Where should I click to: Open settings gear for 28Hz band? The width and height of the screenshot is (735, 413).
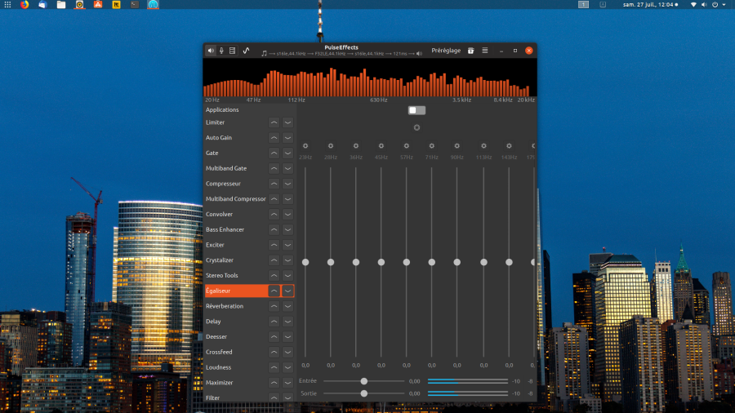click(x=331, y=146)
